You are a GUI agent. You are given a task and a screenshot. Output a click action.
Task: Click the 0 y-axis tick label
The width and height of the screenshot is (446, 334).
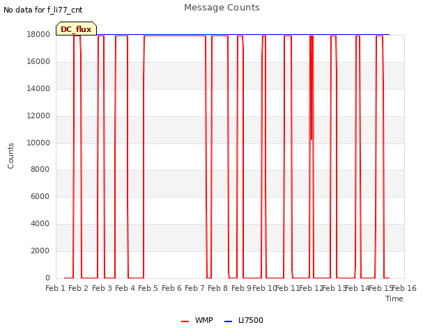click(47, 278)
